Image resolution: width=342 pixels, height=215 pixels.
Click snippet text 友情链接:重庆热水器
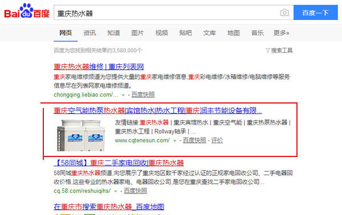142,122
